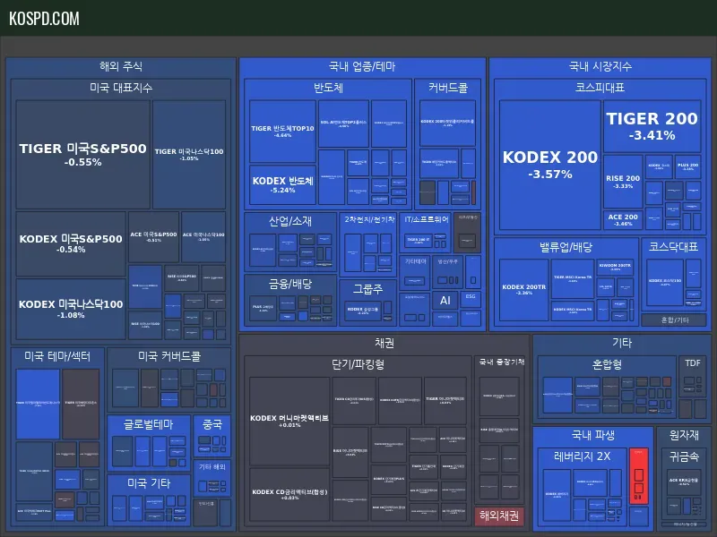Image resolution: width=717 pixels, height=537 pixels.
Task: Select the 기타테마 group header
Action: click(415, 261)
